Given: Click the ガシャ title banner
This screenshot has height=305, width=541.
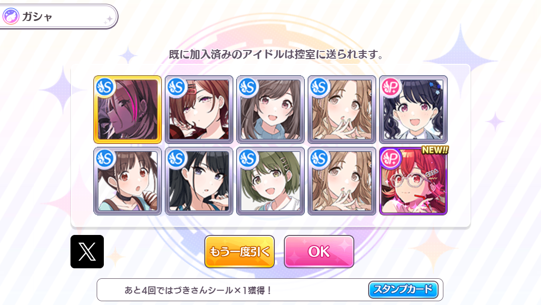Looking at the screenshot, I should (x=59, y=17).
